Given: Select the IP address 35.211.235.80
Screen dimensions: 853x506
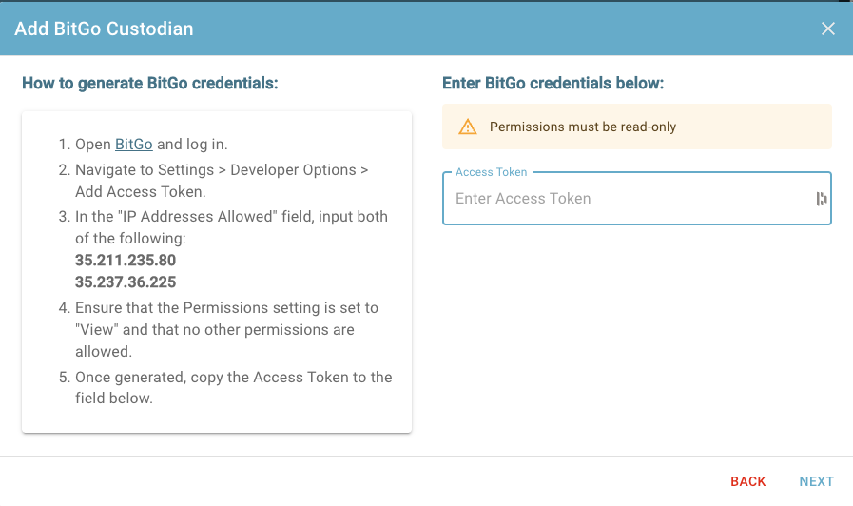Looking at the screenshot, I should (x=126, y=260).
